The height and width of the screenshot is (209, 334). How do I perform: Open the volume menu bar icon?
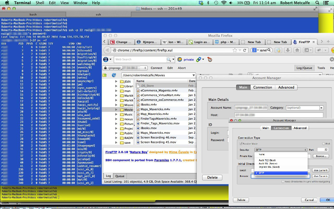point(231,3)
